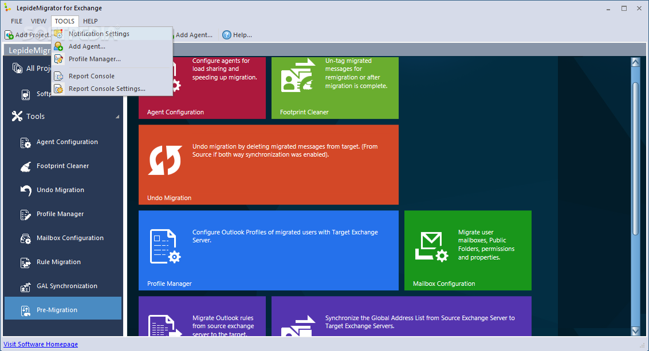
Task: Open the green Mailbox Configuration tile
Action: [468, 250]
